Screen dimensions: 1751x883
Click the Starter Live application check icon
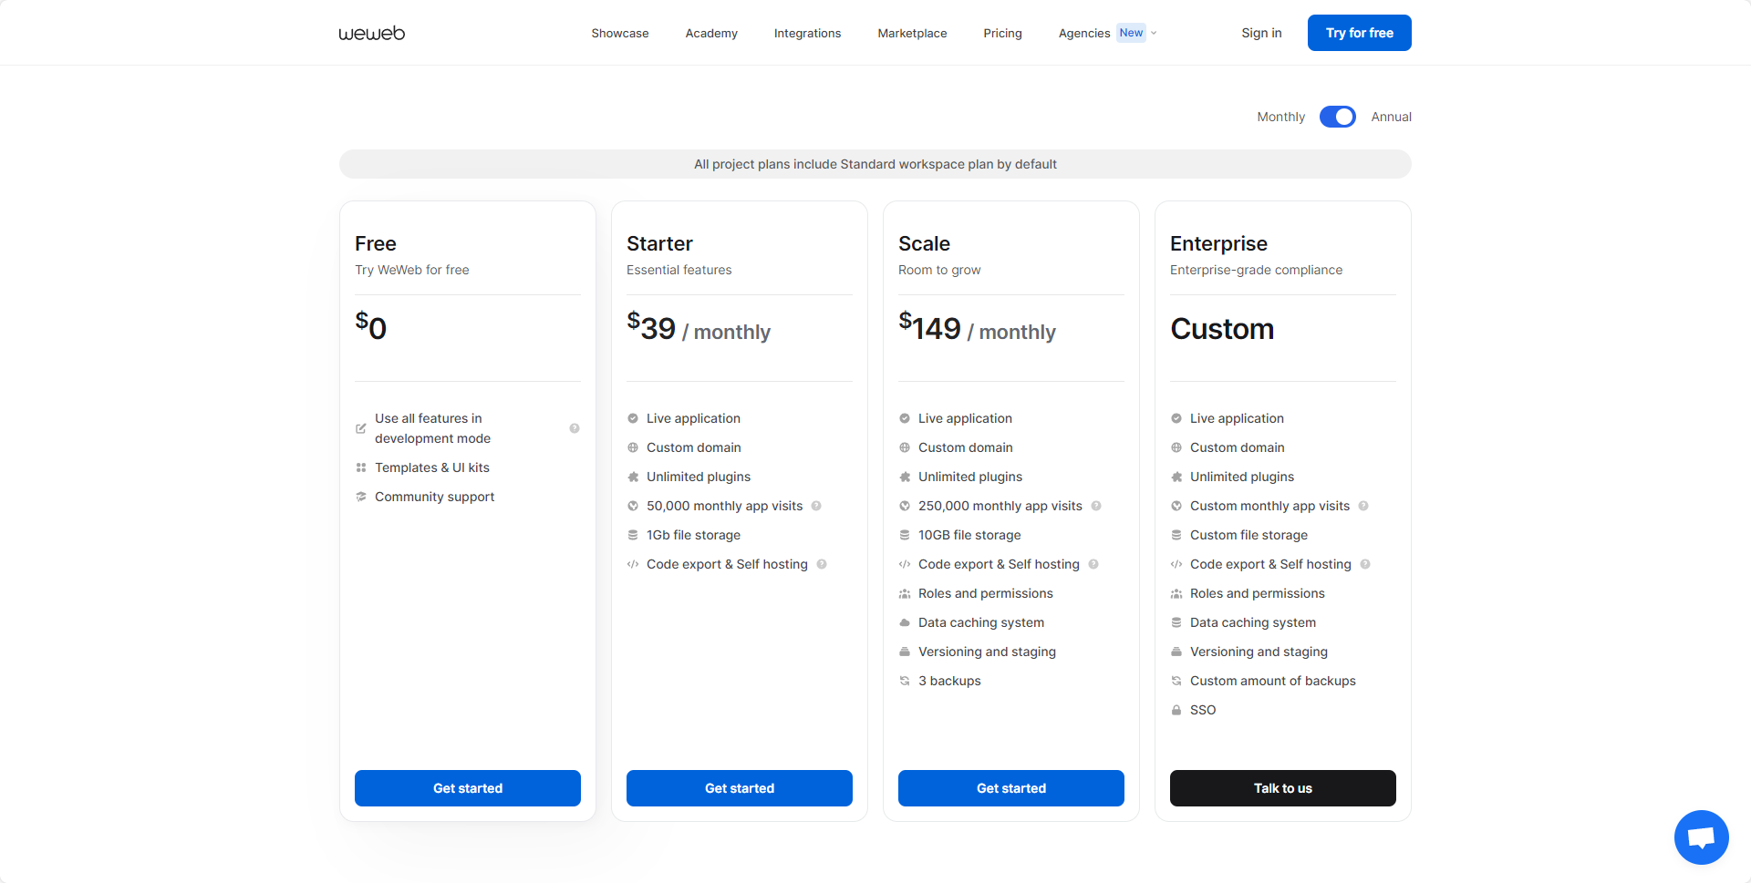point(633,418)
